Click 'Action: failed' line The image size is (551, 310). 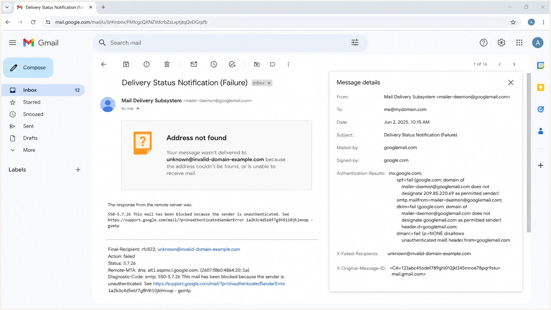121,256
